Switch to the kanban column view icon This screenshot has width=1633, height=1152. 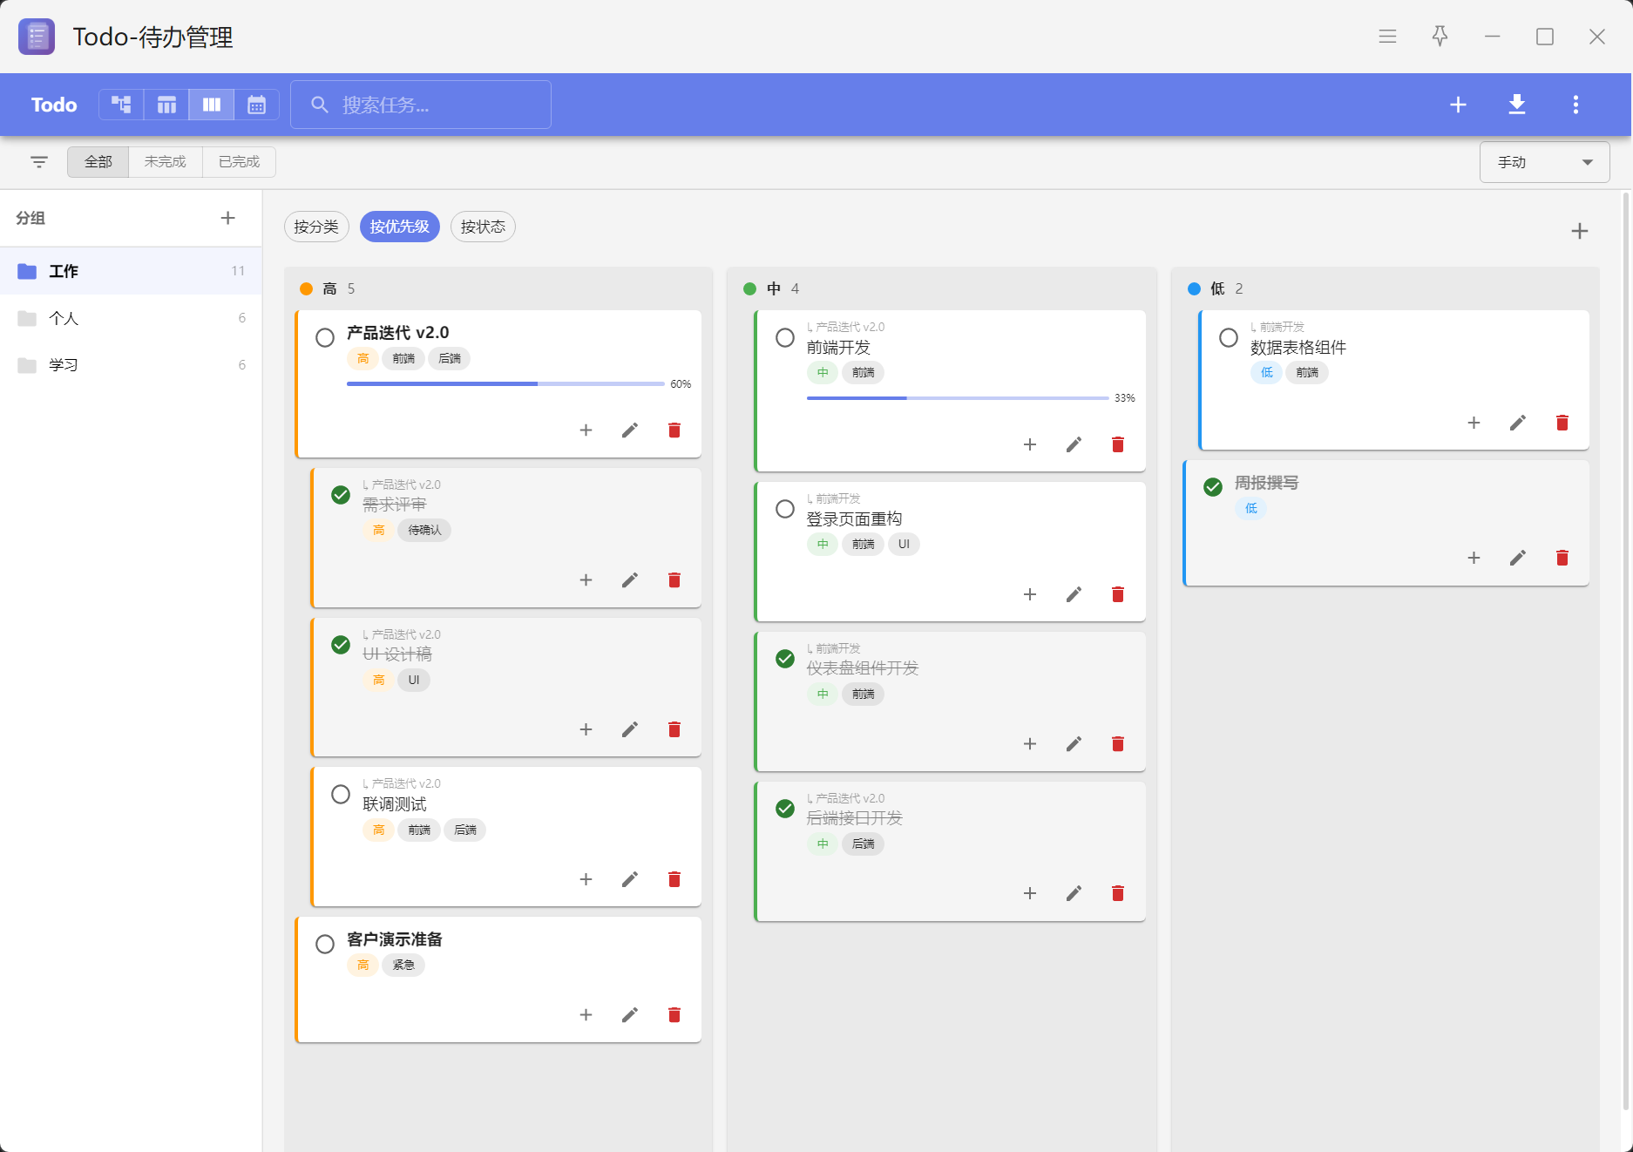pyautogui.click(x=212, y=105)
